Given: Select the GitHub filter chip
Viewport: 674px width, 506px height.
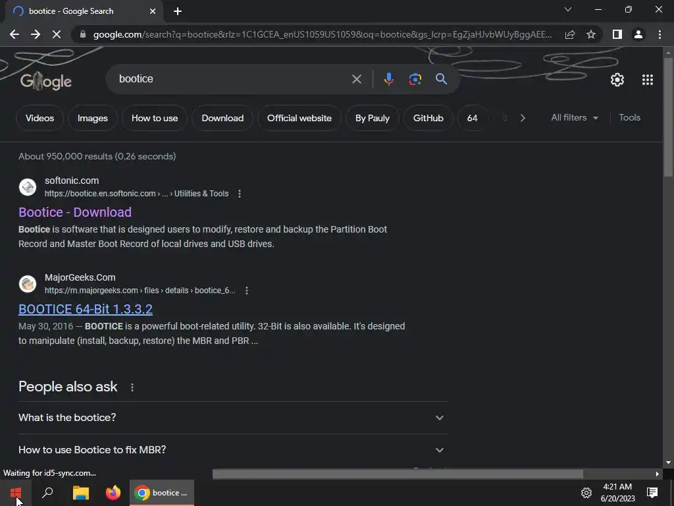Looking at the screenshot, I should pos(428,118).
